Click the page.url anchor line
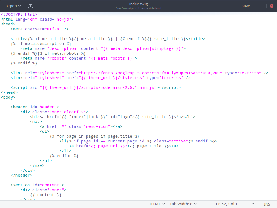The height and width of the screenshot is (208, 277). coord(124,146)
